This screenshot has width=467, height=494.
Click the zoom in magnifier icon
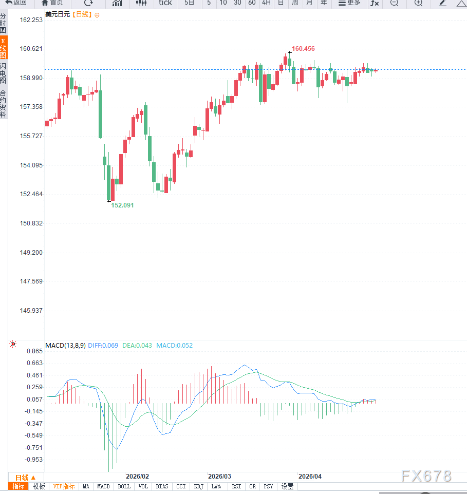pos(418,3)
